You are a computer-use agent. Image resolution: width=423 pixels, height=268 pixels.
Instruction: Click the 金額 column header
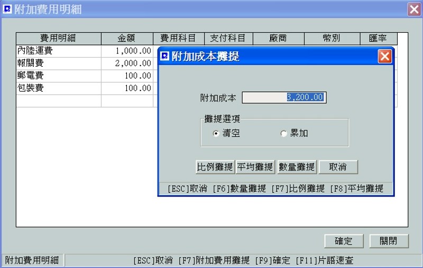pos(127,39)
